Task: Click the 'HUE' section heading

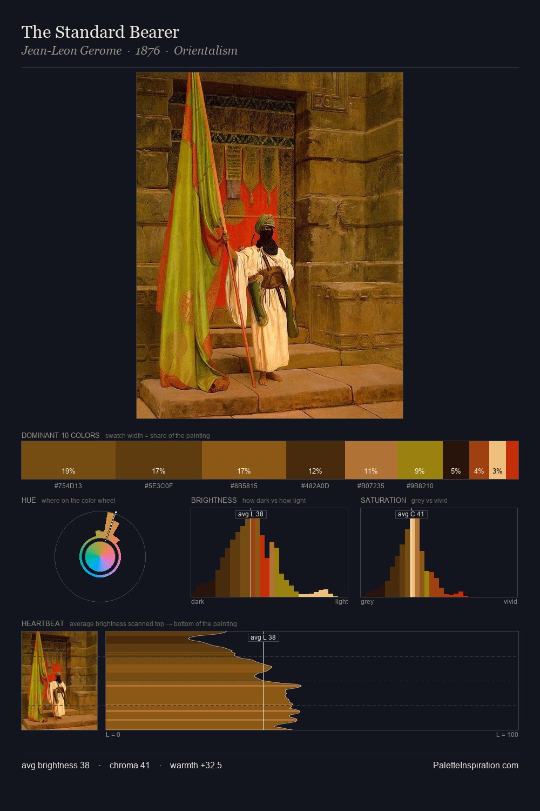Action: 29,500
